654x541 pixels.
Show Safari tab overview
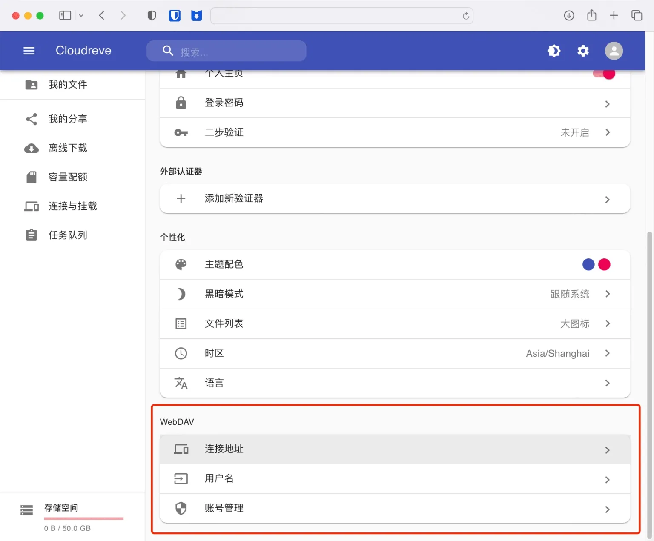pyautogui.click(x=637, y=16)
